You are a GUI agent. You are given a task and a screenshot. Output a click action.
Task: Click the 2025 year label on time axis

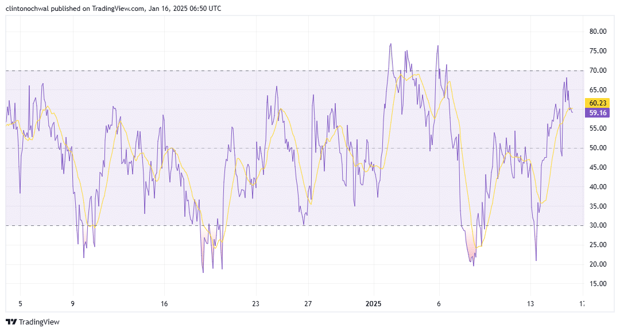click(x=373, y=303)
